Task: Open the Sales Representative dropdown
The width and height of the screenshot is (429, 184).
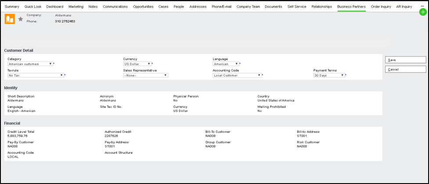Action: click(145, 75)
